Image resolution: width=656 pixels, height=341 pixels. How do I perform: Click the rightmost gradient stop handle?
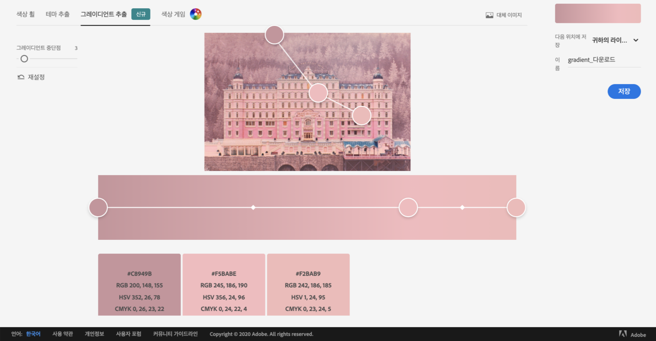[x=516, y=208]
